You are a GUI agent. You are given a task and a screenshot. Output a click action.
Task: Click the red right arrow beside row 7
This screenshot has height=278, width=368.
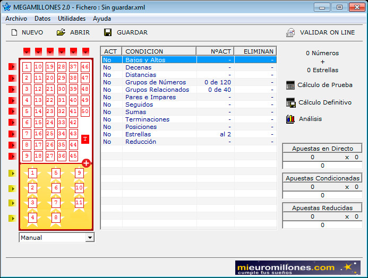[12, 134]
